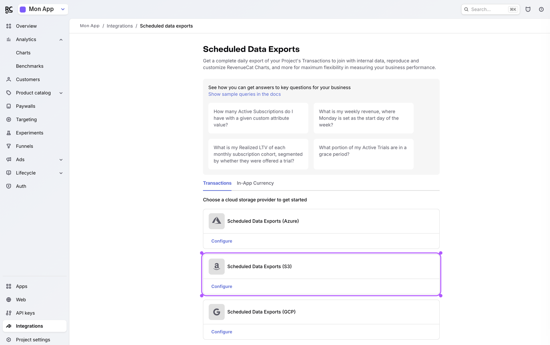This screenshot has height=345, width=550.
Task: Click the Auth shield icon
Action: coord(9,186)
